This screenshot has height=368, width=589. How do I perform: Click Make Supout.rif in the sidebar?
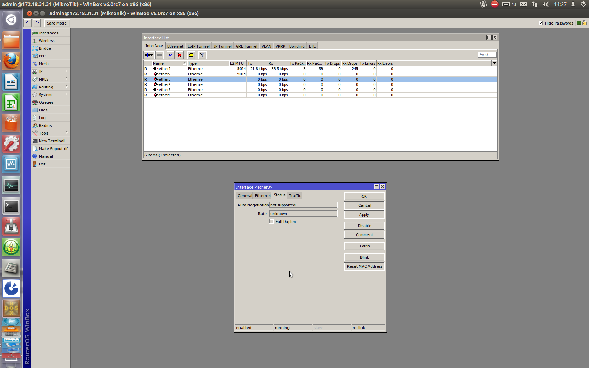(x=53, y=148)
